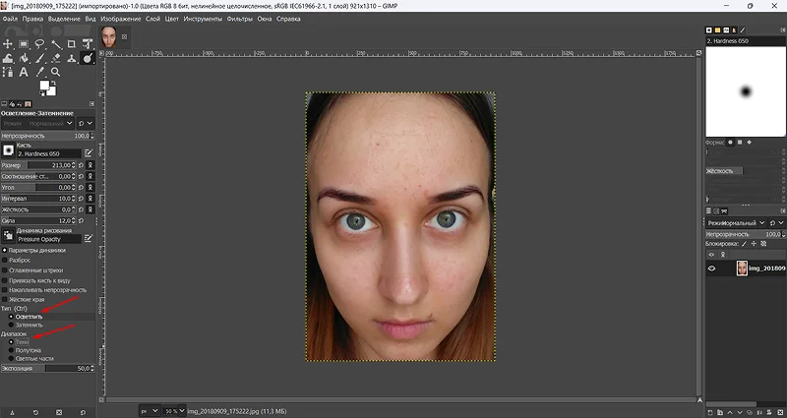Restore tool options preset

point(35,412)
